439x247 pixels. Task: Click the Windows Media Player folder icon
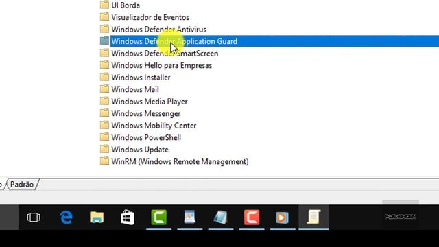[104, 101]
